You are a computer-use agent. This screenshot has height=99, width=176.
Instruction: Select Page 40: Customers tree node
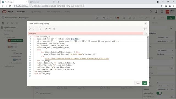click(x=10, y=28)
